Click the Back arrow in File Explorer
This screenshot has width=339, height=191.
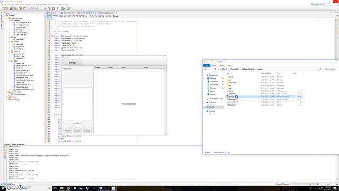[206, 69]
